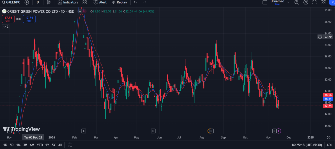Select the 1Y date range

click(x=47, y=145)
